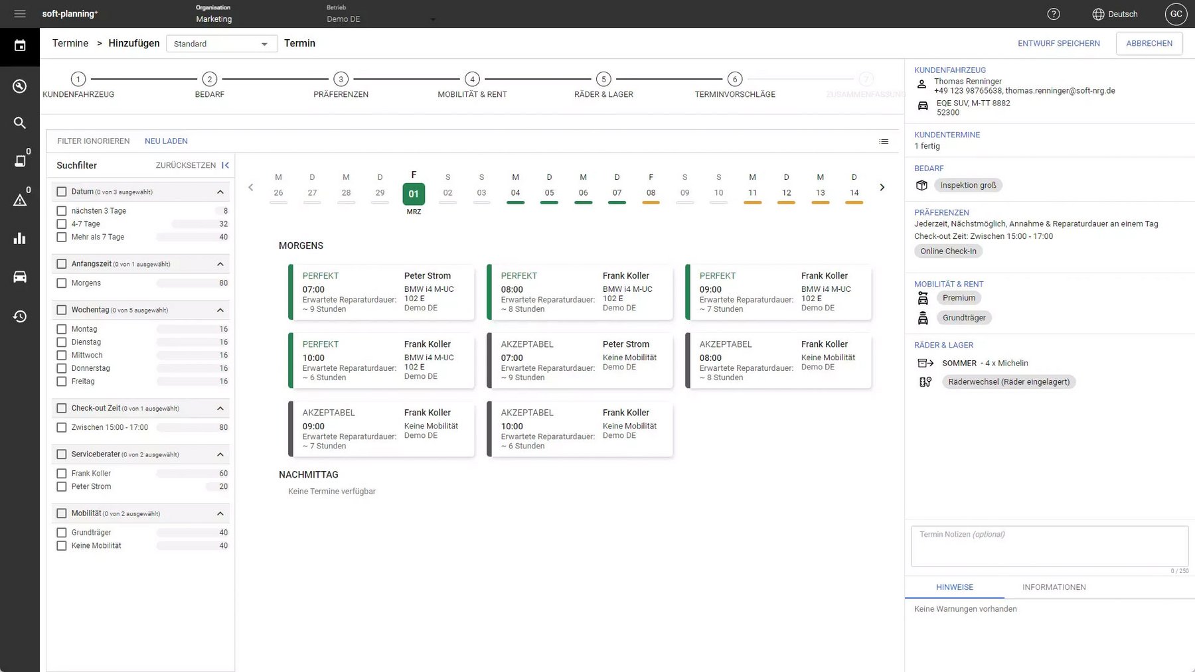Click the Abbrechen button
Image resolution: width=1195 pixels, height=672 pixels.
tap(1149, 43)
